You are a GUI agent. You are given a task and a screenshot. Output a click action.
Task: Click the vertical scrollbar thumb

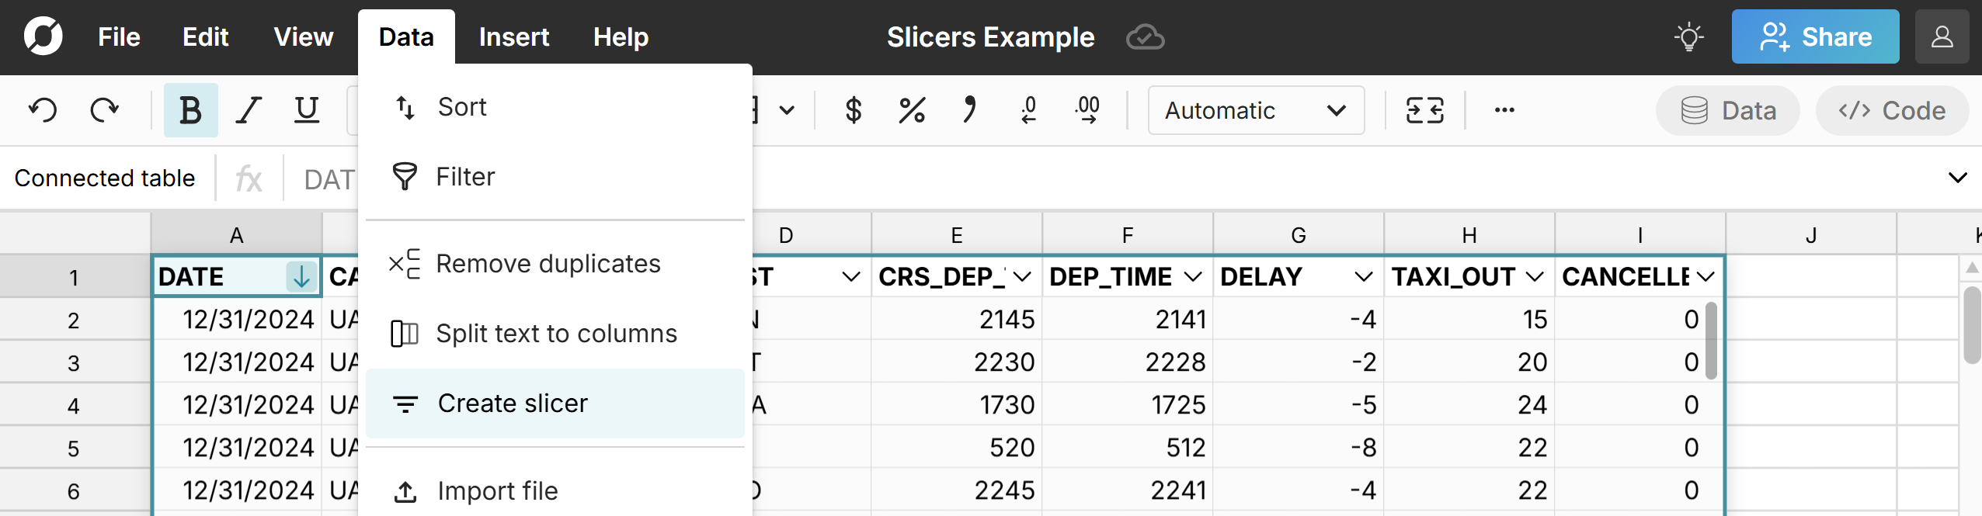(1972, 326)
